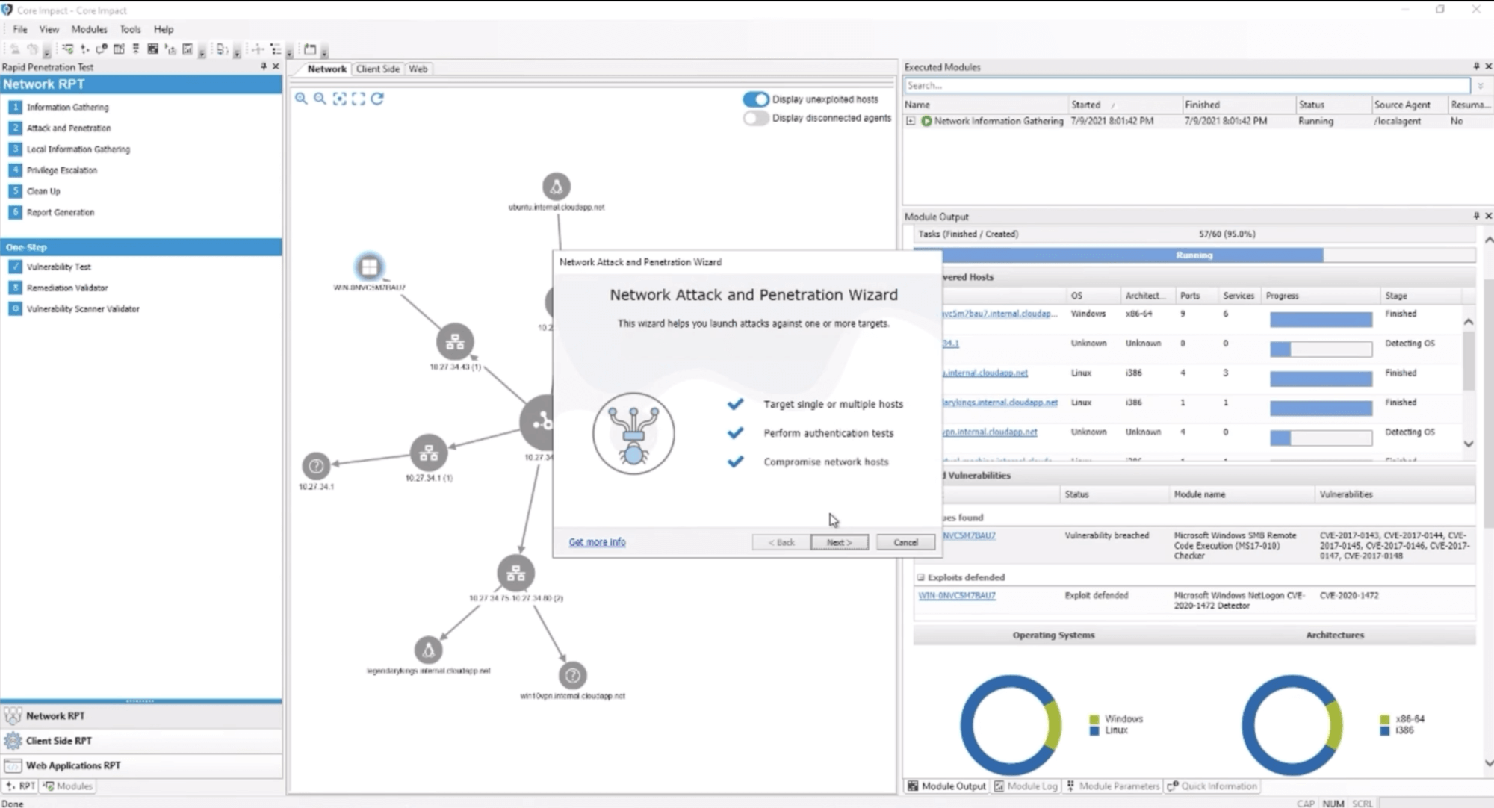Screen dimensions: 1494x808
Task: Toggle Display unexploited hosts switch
Action: (x=755, y=99)
